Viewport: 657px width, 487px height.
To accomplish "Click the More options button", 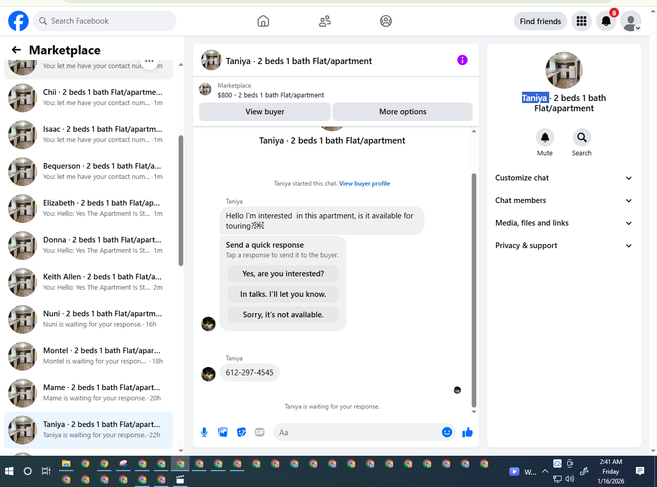I will [403, 112].
